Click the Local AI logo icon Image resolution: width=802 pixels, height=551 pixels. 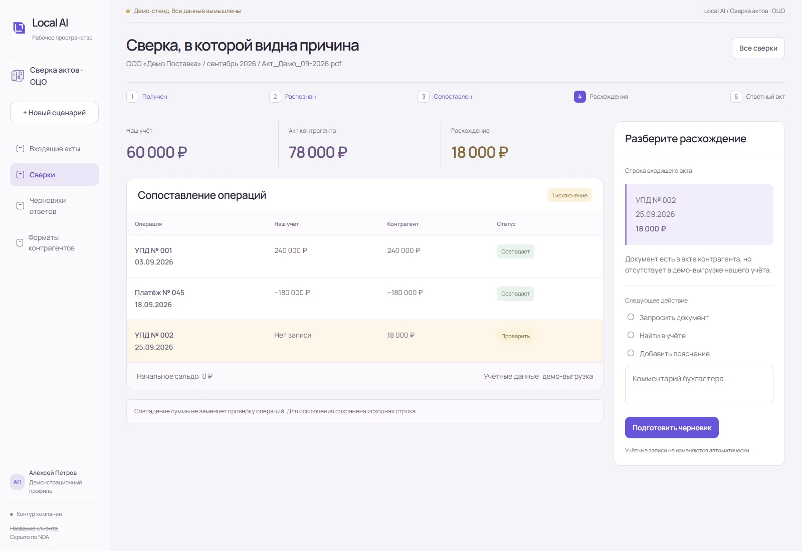point(19,28)
